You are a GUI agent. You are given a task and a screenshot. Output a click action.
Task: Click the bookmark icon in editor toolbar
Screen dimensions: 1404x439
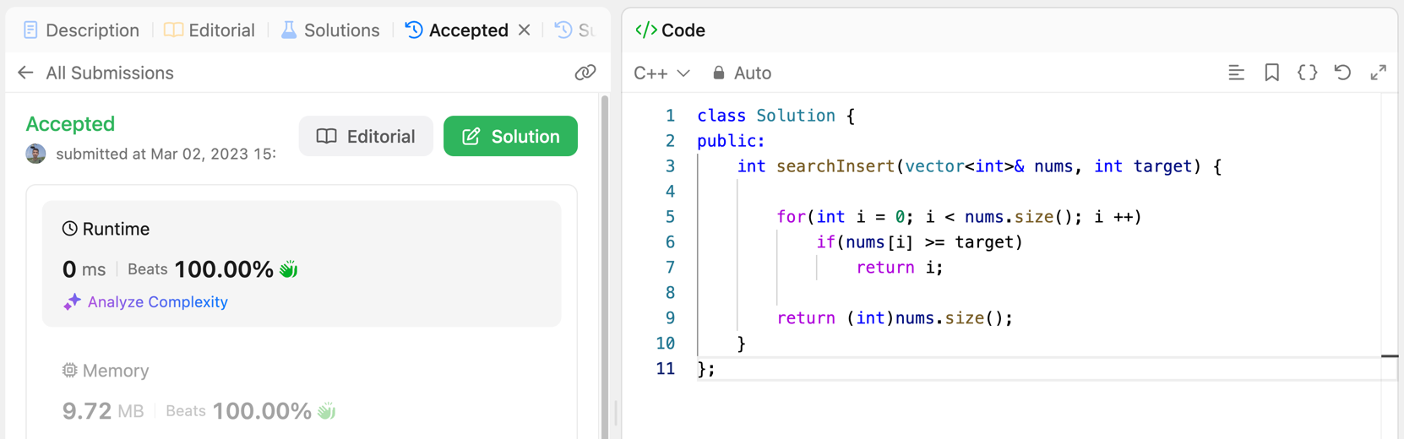(x=1271, y=73)
